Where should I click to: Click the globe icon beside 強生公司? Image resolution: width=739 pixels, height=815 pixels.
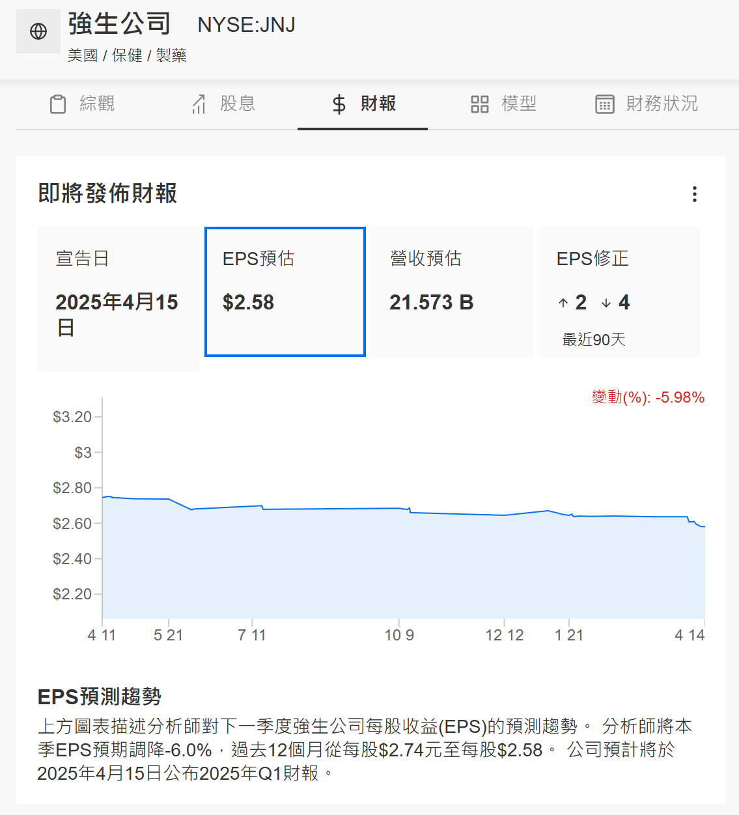coord(38,31)
